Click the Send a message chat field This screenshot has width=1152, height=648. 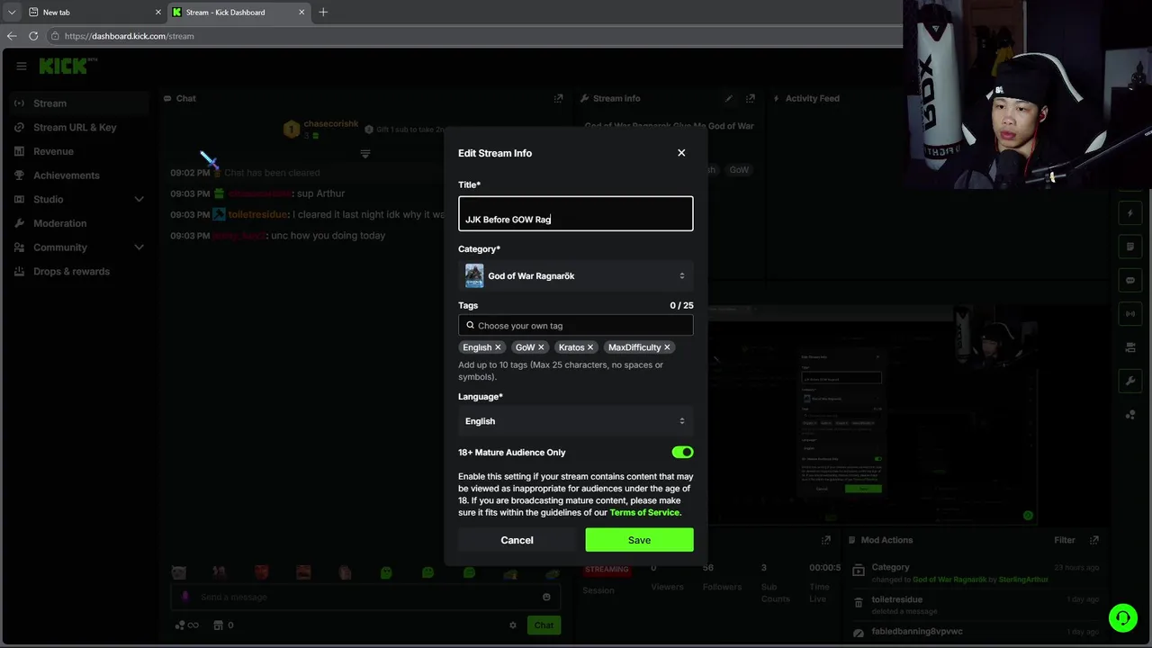pos(365,597)
